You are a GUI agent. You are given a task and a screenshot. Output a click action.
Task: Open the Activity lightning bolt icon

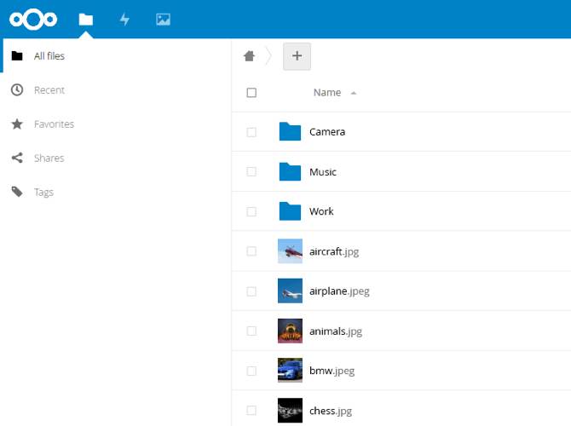[x=124, y=20]
